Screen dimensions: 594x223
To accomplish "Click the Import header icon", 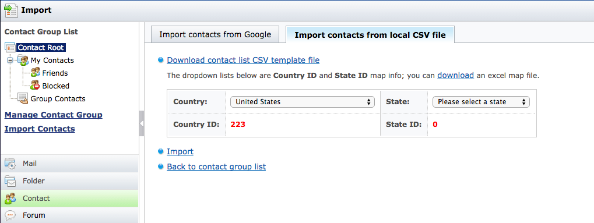I will [x=10, y=10].
